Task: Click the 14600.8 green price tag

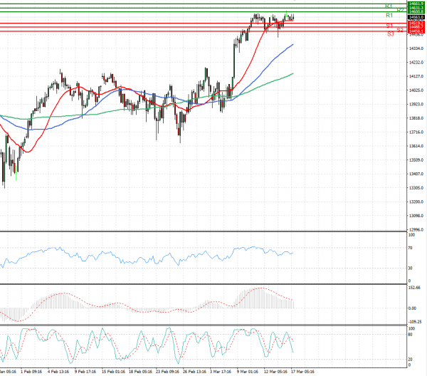Action: tap(416, 11)
